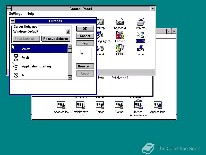206x155 pixels.
Task: Click the cursor list scroll down arrow
Action: 70,78
